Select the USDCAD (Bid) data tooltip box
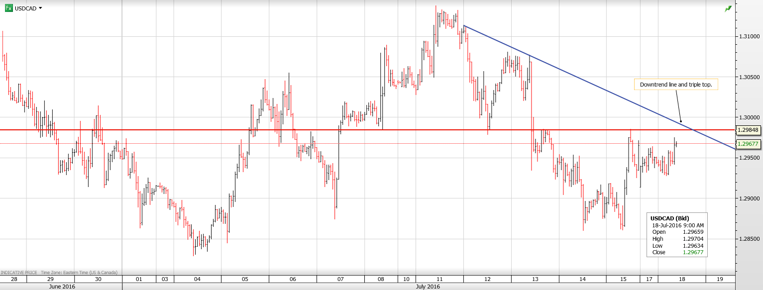The height and width of the screenshot is (290, 763). [677, 235]
